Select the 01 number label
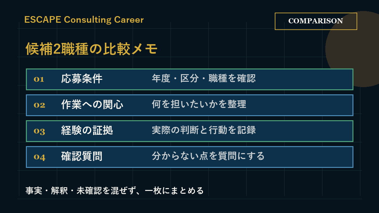 coord(39,79)
